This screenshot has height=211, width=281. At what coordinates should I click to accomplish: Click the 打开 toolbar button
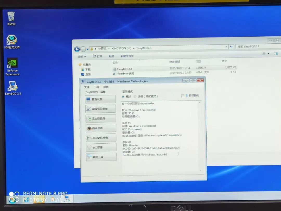(97, 56)
